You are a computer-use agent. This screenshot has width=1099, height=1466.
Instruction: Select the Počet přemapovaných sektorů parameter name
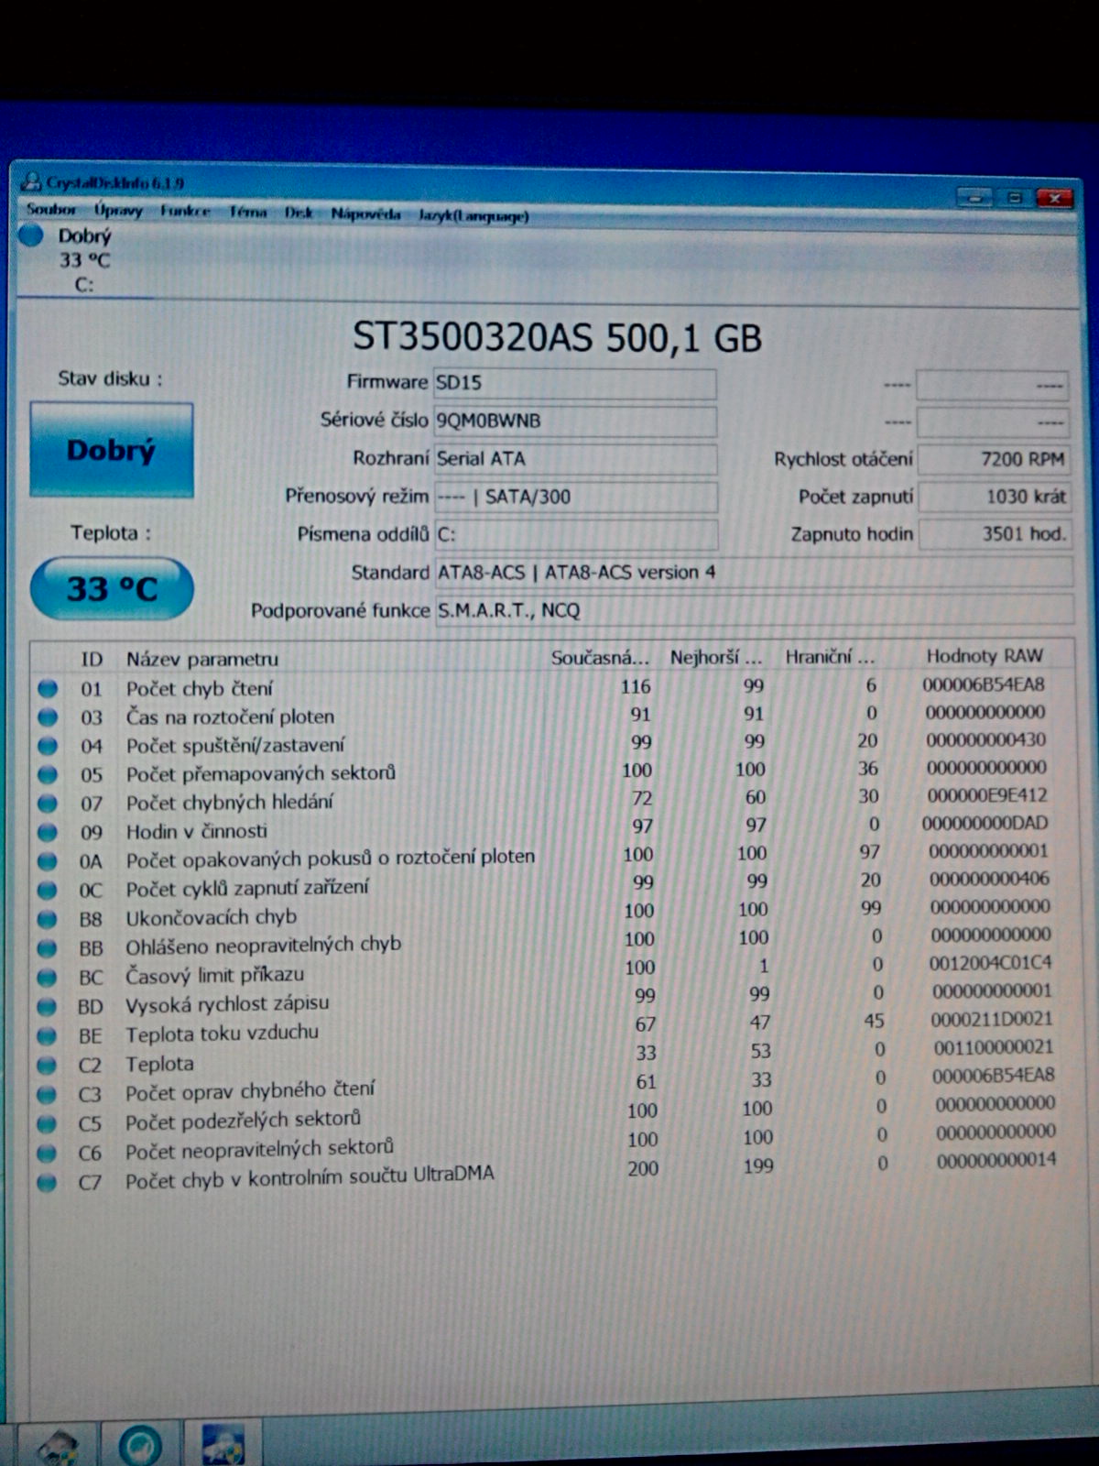click(x=261, y=773)
